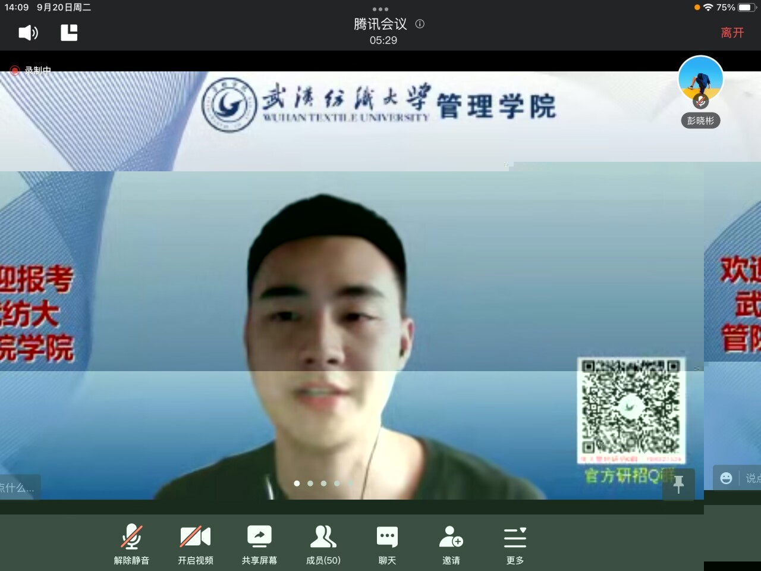The width and height of the screenshot is (761, 571).
Task: Tap the QR code in shared video
Action: point(631,410)
